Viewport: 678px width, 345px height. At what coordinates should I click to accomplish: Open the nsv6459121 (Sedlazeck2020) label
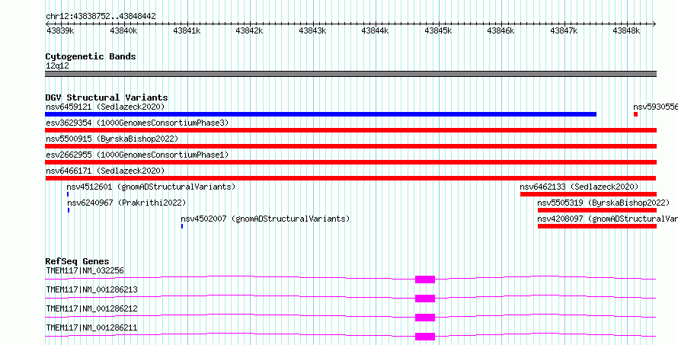click(x=105, y=107)
